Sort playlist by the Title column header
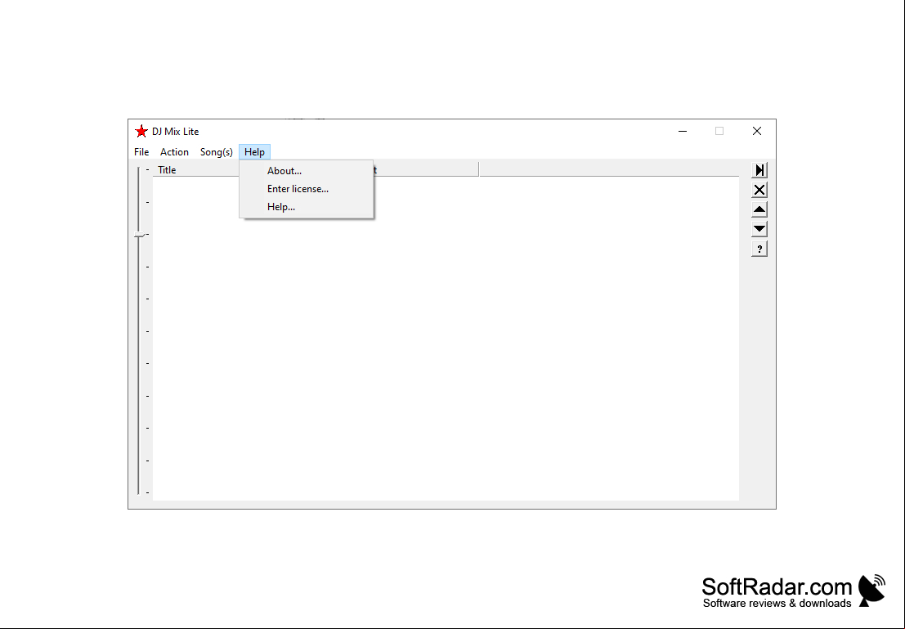 [196, 170]
